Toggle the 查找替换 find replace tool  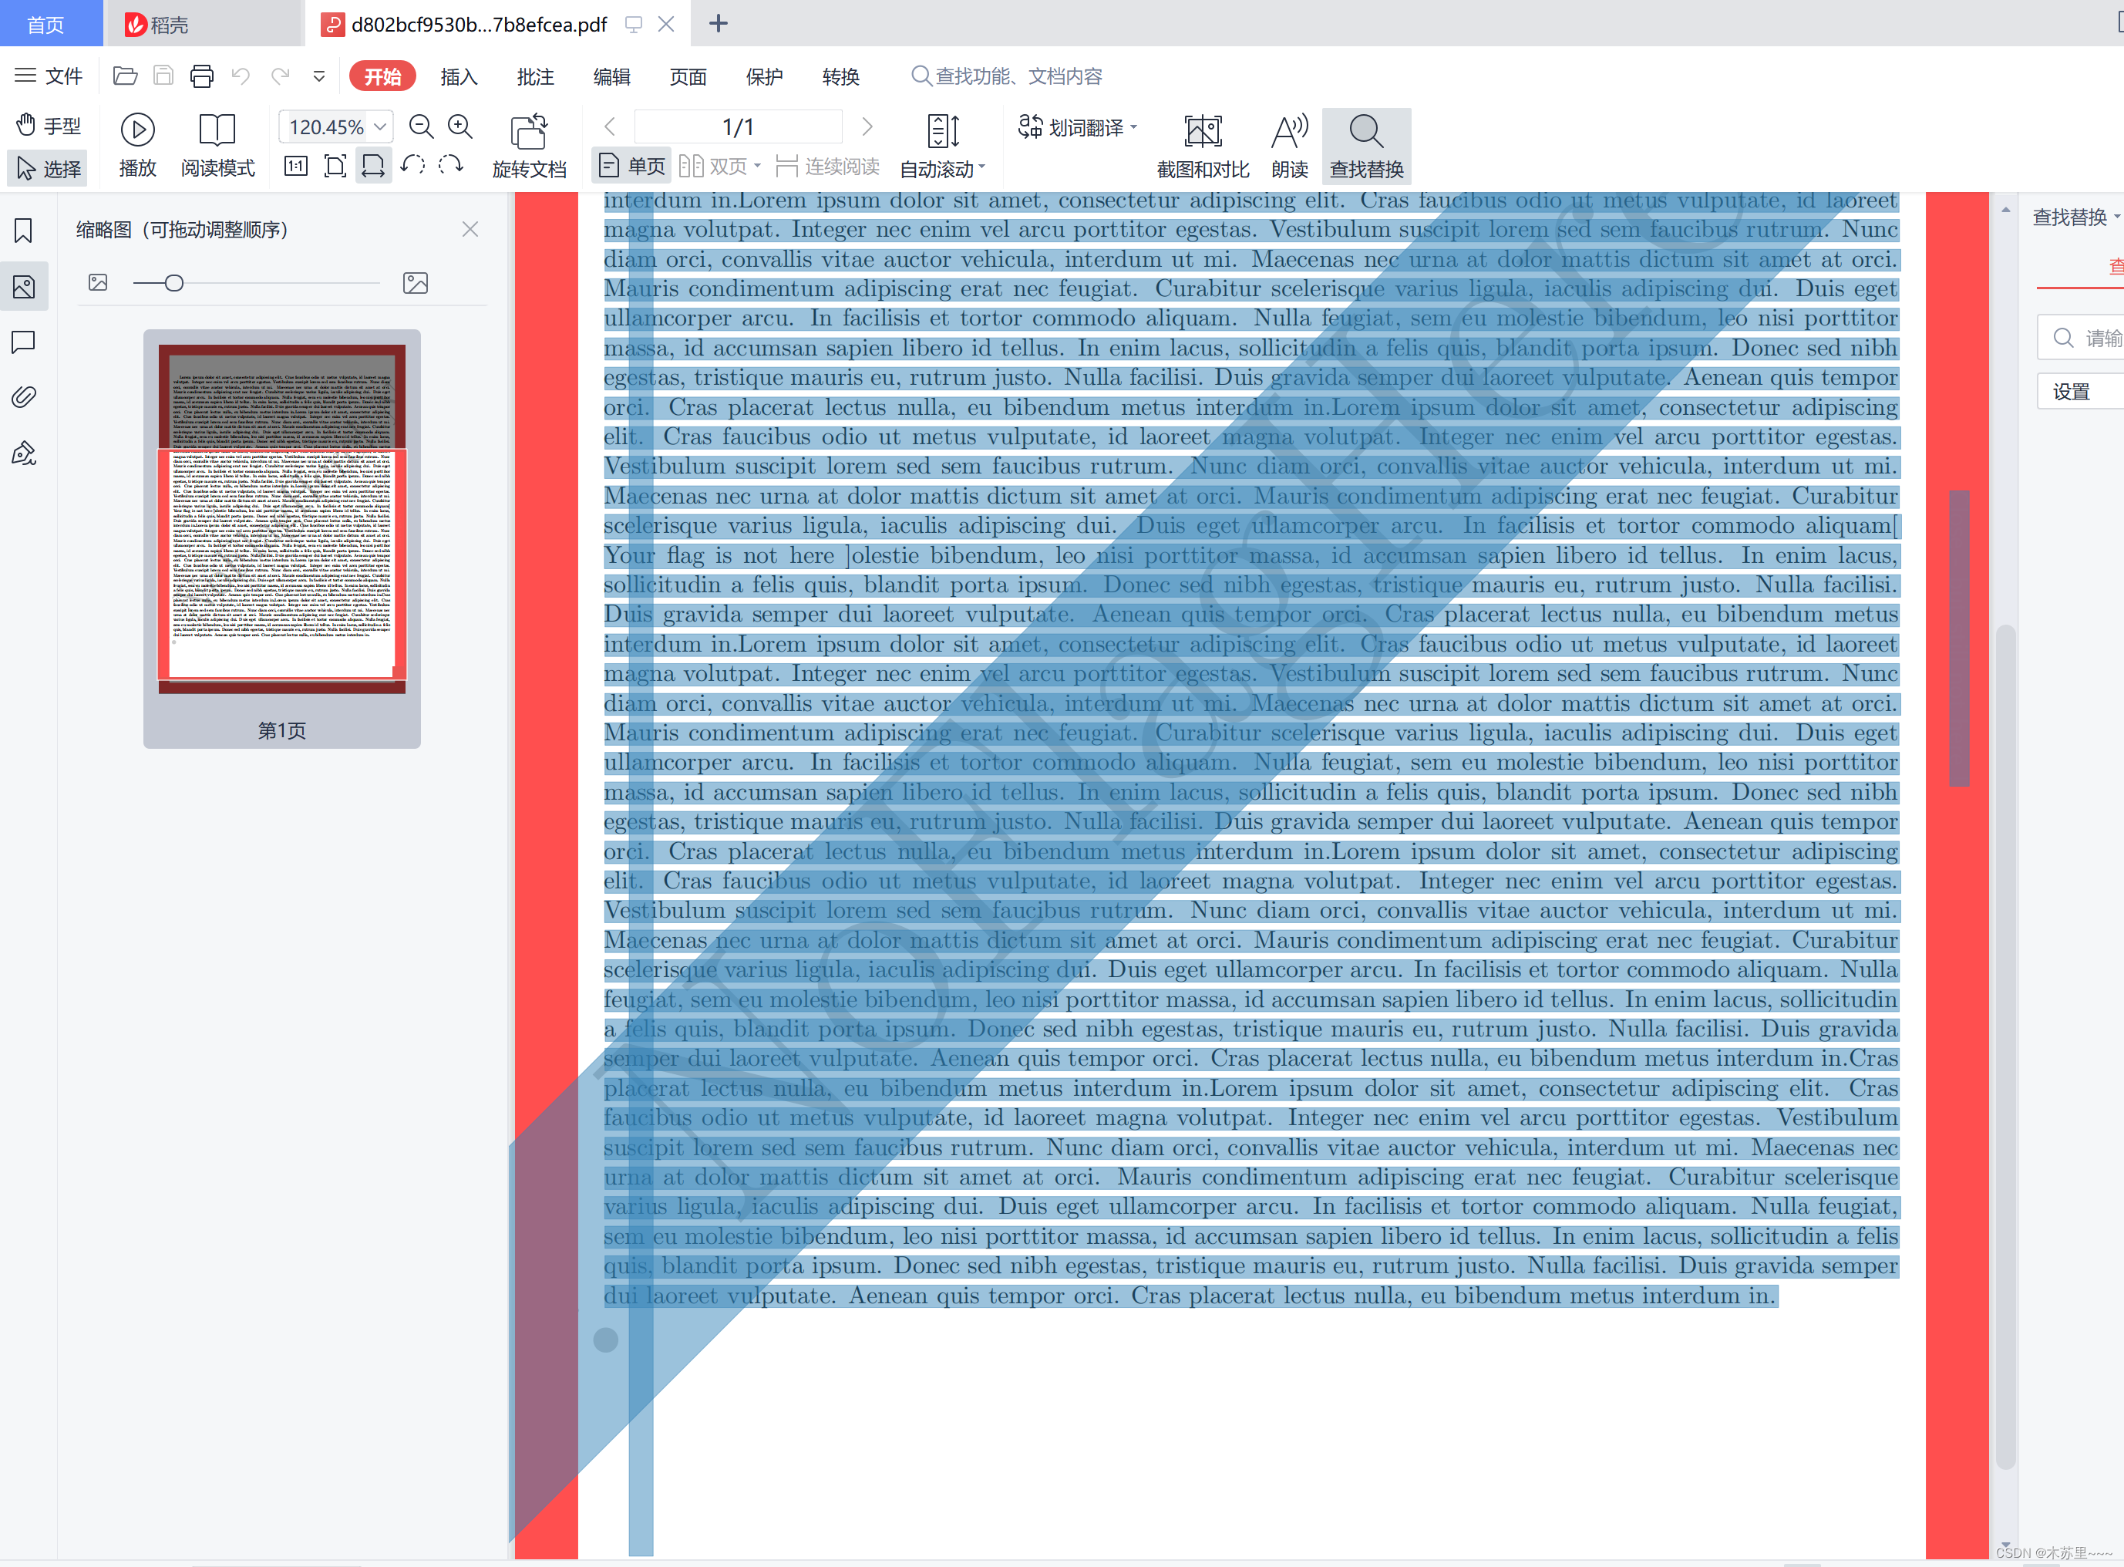[x=1366, y=146]
